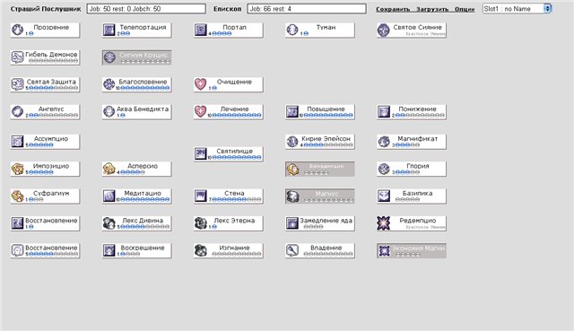Click the Очищение heart icon
This screenshot has width=574, height=331.
point(200,84)
